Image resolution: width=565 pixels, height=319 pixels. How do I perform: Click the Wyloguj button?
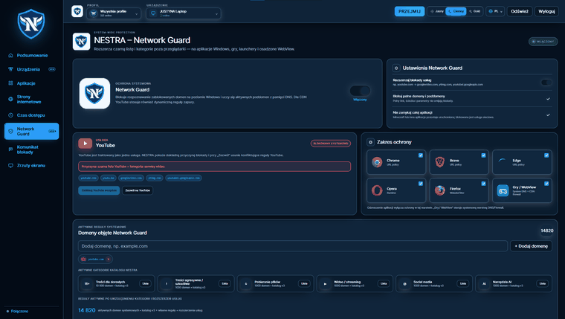pyautogui.click(x=546, y=11)
